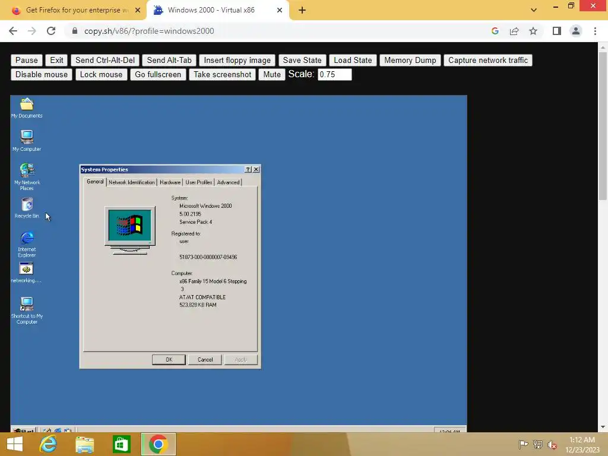Click OK in System Properties
The height and width of the screenshot is (456, 608).
169,360
